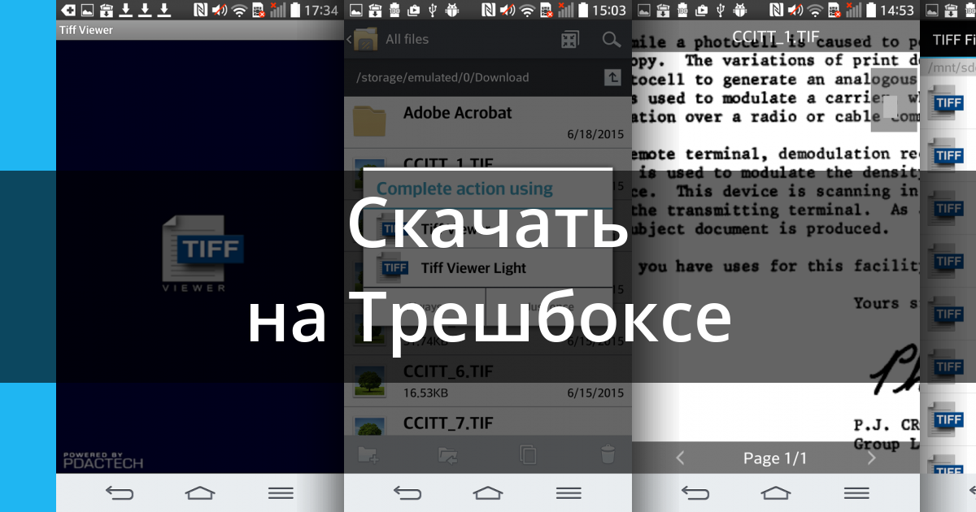976x512 pixels.
Task: Tap Home under the file manager
Action: (x=488, y=492)
